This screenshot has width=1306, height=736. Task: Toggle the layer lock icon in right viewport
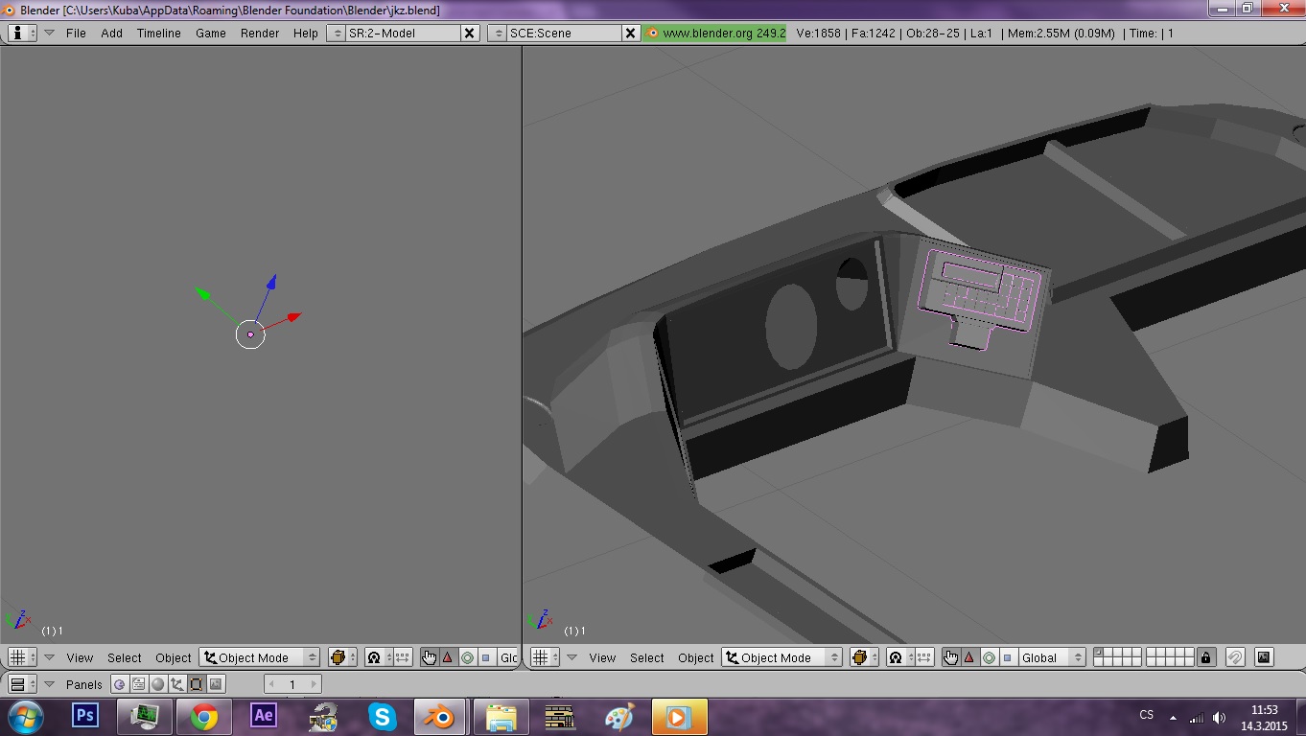(1206, 657)
